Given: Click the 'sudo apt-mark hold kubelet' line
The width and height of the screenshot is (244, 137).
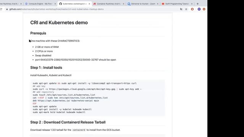Looking at the screenshot, I should (x=59, y=112).
